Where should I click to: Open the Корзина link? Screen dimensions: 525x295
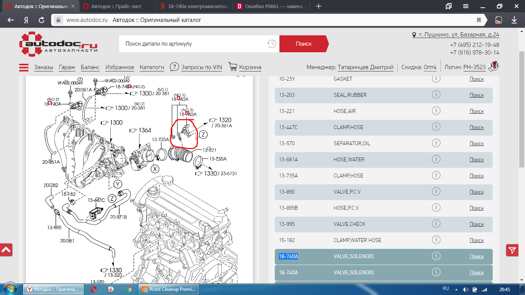[250, 67]
